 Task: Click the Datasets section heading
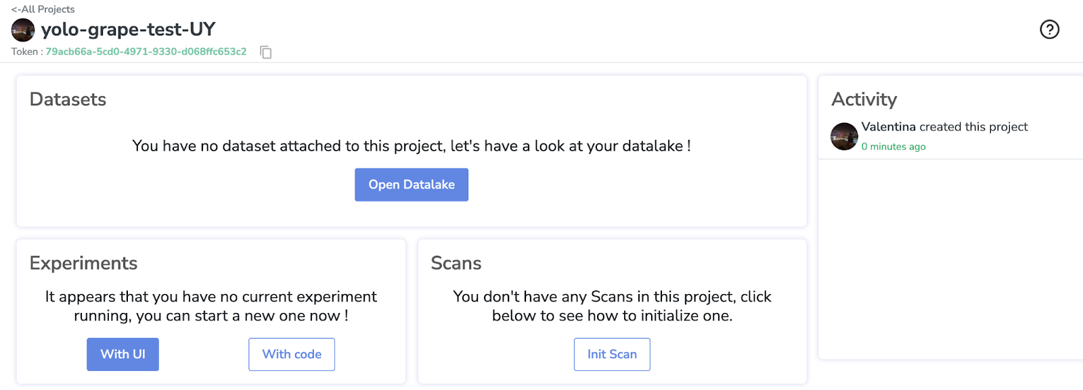[x=68, y=99]
